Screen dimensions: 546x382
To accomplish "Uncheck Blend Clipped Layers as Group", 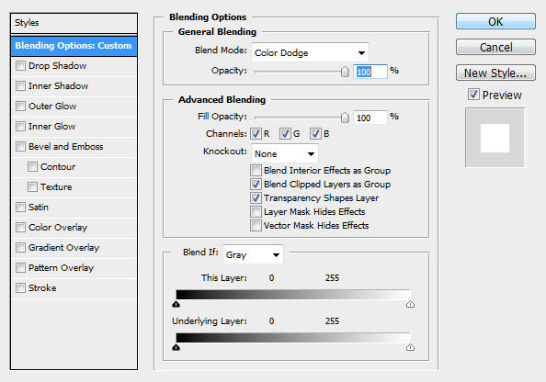I will [x=256, y=184].
